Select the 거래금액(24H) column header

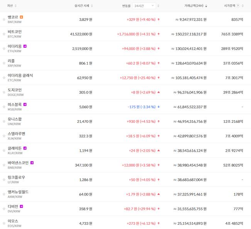[194, 6]
